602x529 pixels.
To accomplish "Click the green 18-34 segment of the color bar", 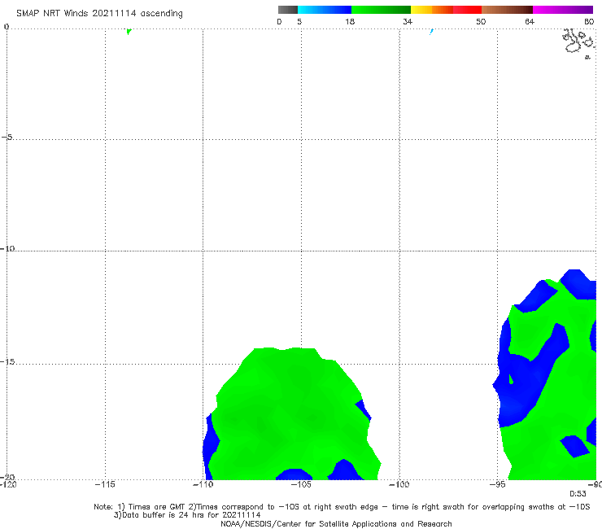I will tap(381, 10).
